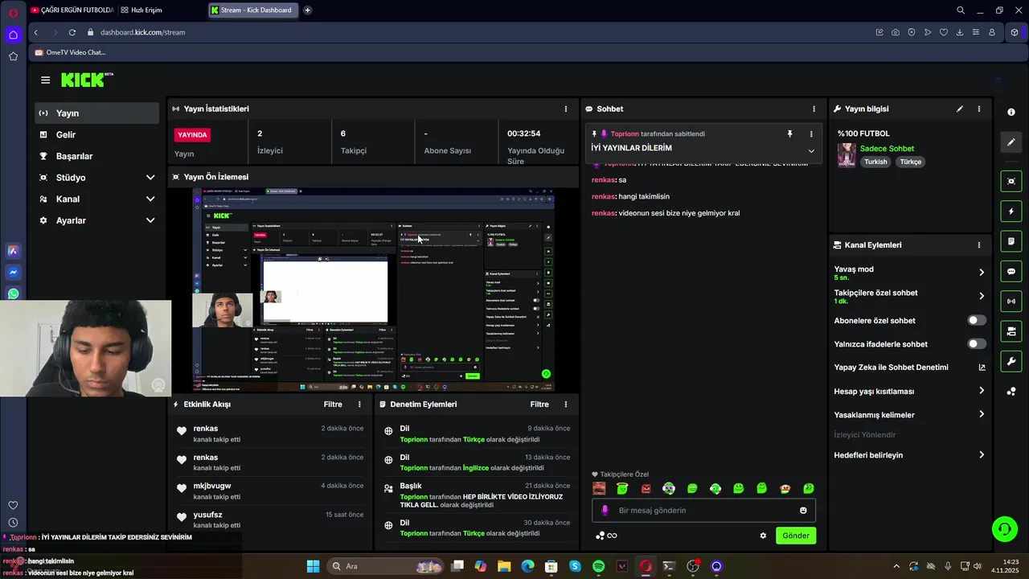
Task: Open Windows Start menu
Action: [x=313, y=566]
